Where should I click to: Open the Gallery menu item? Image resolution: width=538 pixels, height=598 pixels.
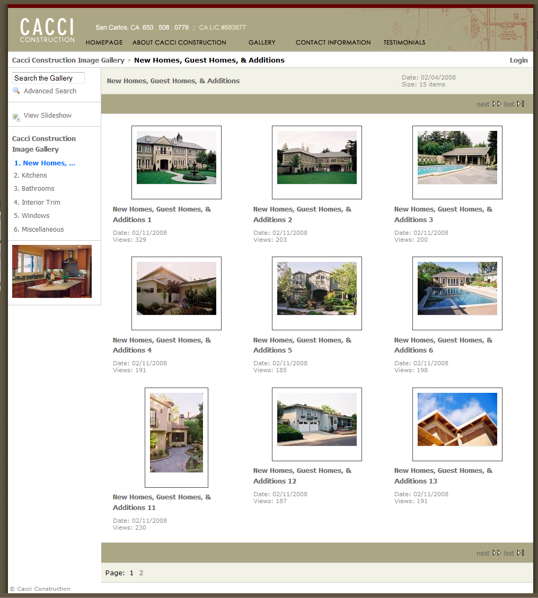[262, 42]
